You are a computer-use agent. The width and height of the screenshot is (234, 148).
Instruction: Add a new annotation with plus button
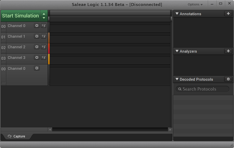coord(228,14)
